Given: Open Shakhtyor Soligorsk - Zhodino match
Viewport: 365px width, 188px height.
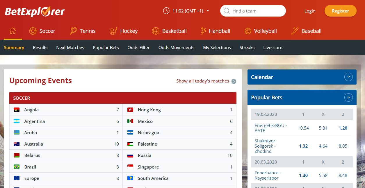Looking at the screenshot, I should click(265, 146).
